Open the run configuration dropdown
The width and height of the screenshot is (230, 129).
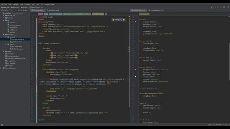point(212,7)
